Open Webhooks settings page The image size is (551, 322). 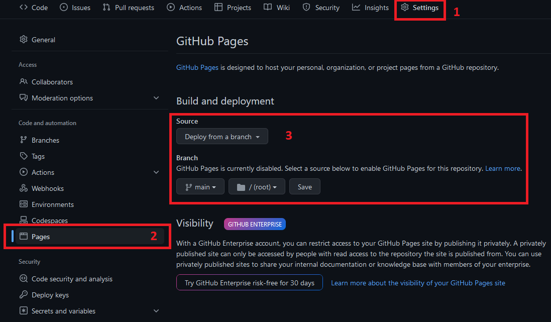[x=89, y=188]
